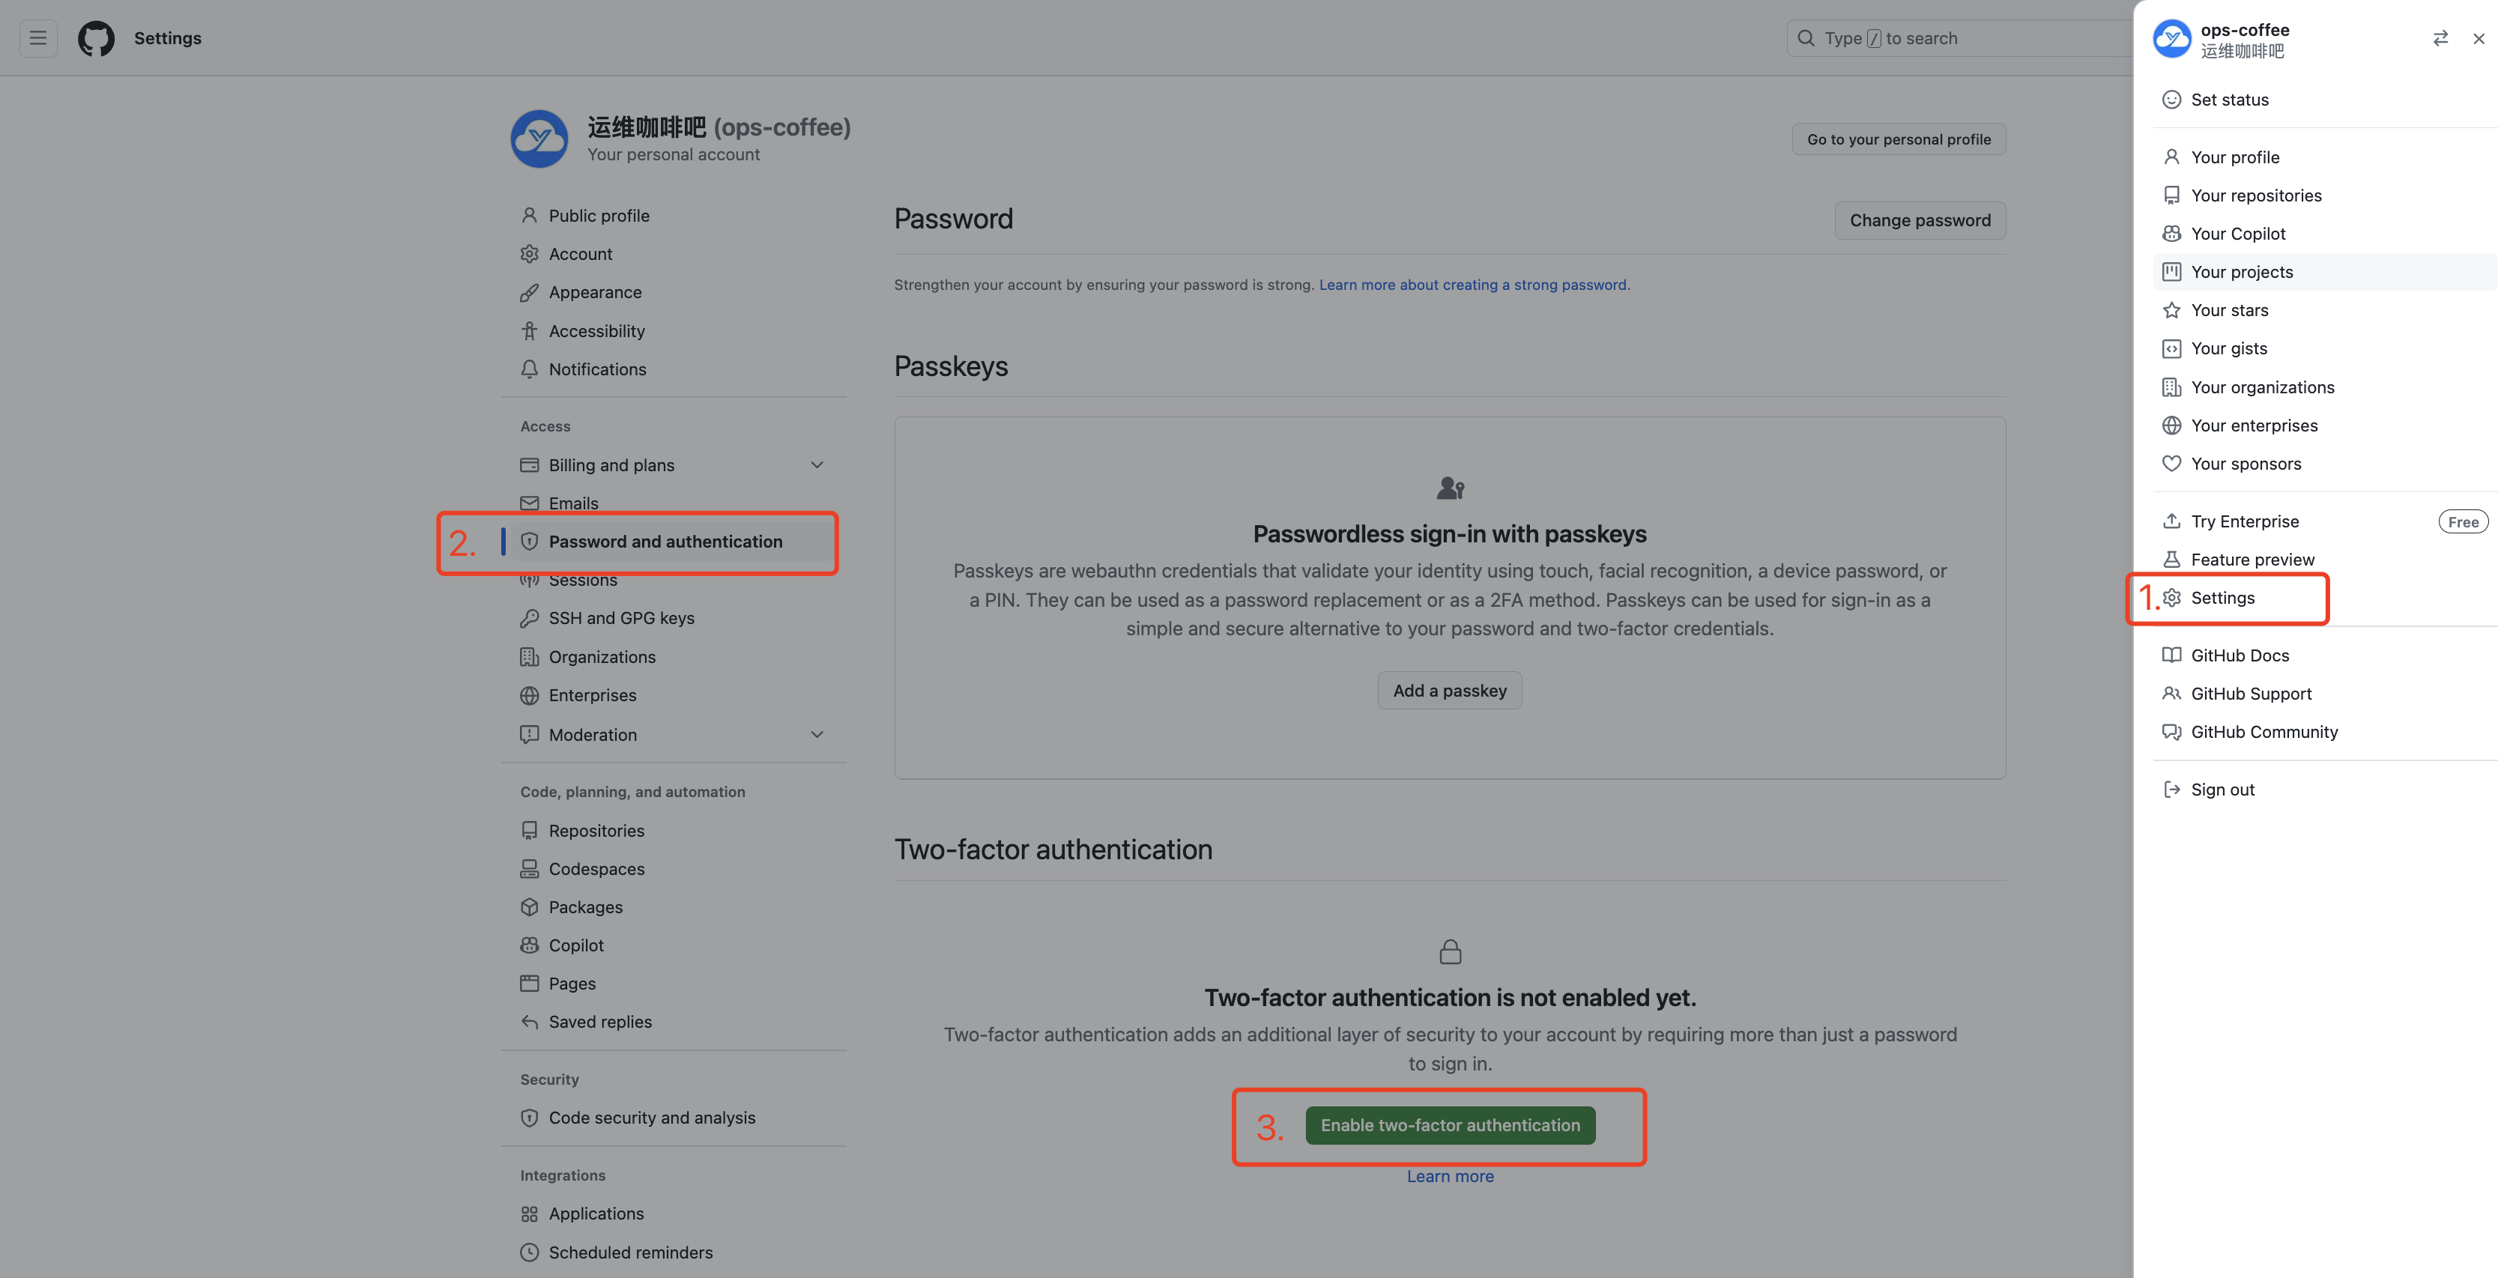2516x1278 pixels.
Task: Click the Change password button
Action: pos(1920,221)
